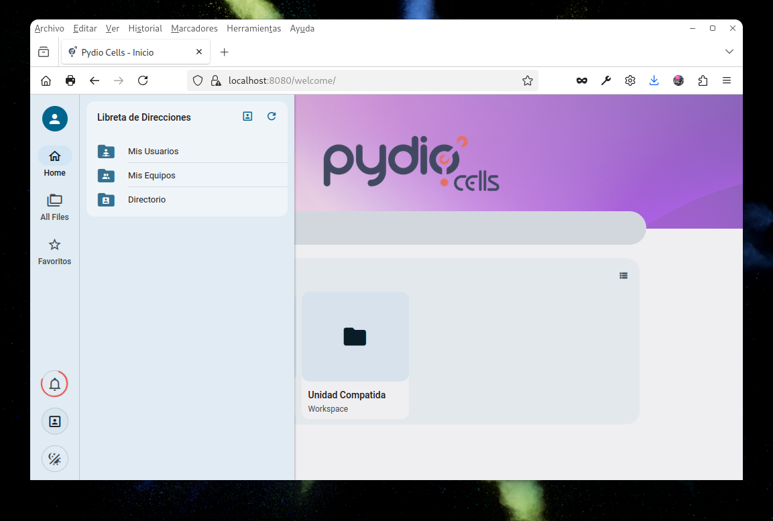Open the Unidad Compatida workspace card

(x=355, y=355)
